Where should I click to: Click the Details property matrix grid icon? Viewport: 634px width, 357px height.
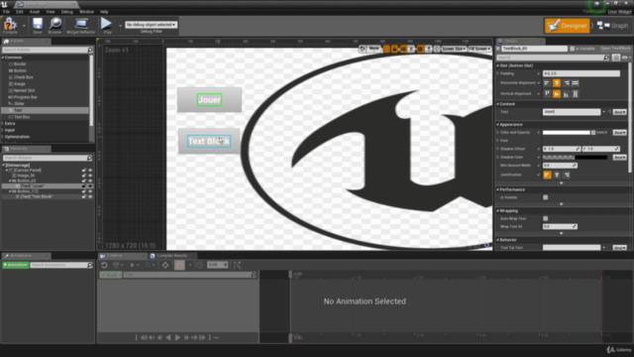616,58
